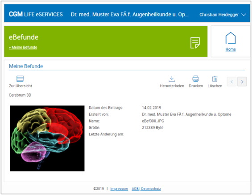Click the Letzte Änderung am label

click(x=107, y=134)
